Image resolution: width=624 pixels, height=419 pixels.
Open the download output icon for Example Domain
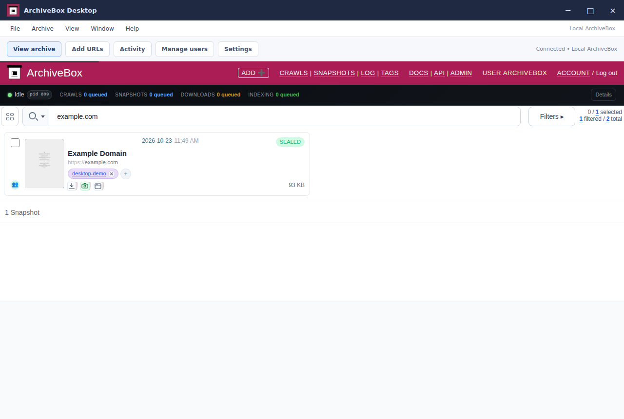coord(72,186)
